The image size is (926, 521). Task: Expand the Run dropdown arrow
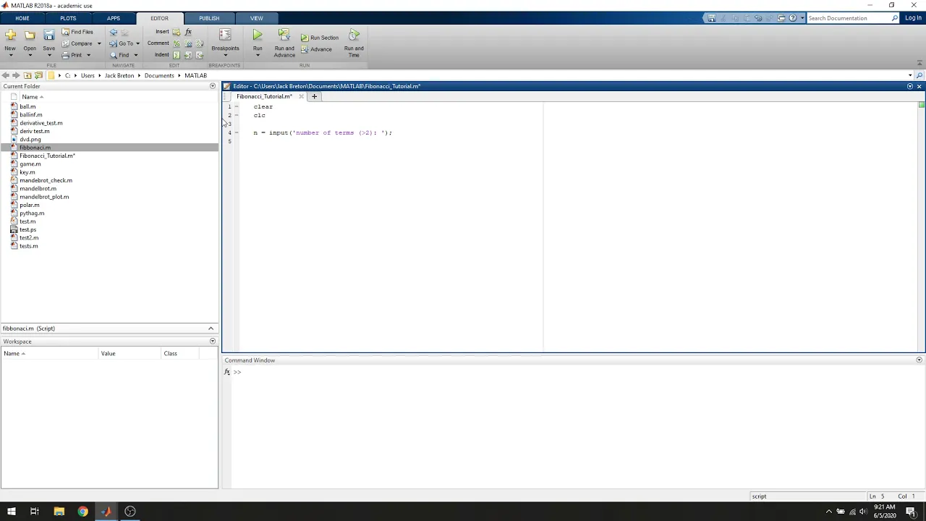coord(258,55)
